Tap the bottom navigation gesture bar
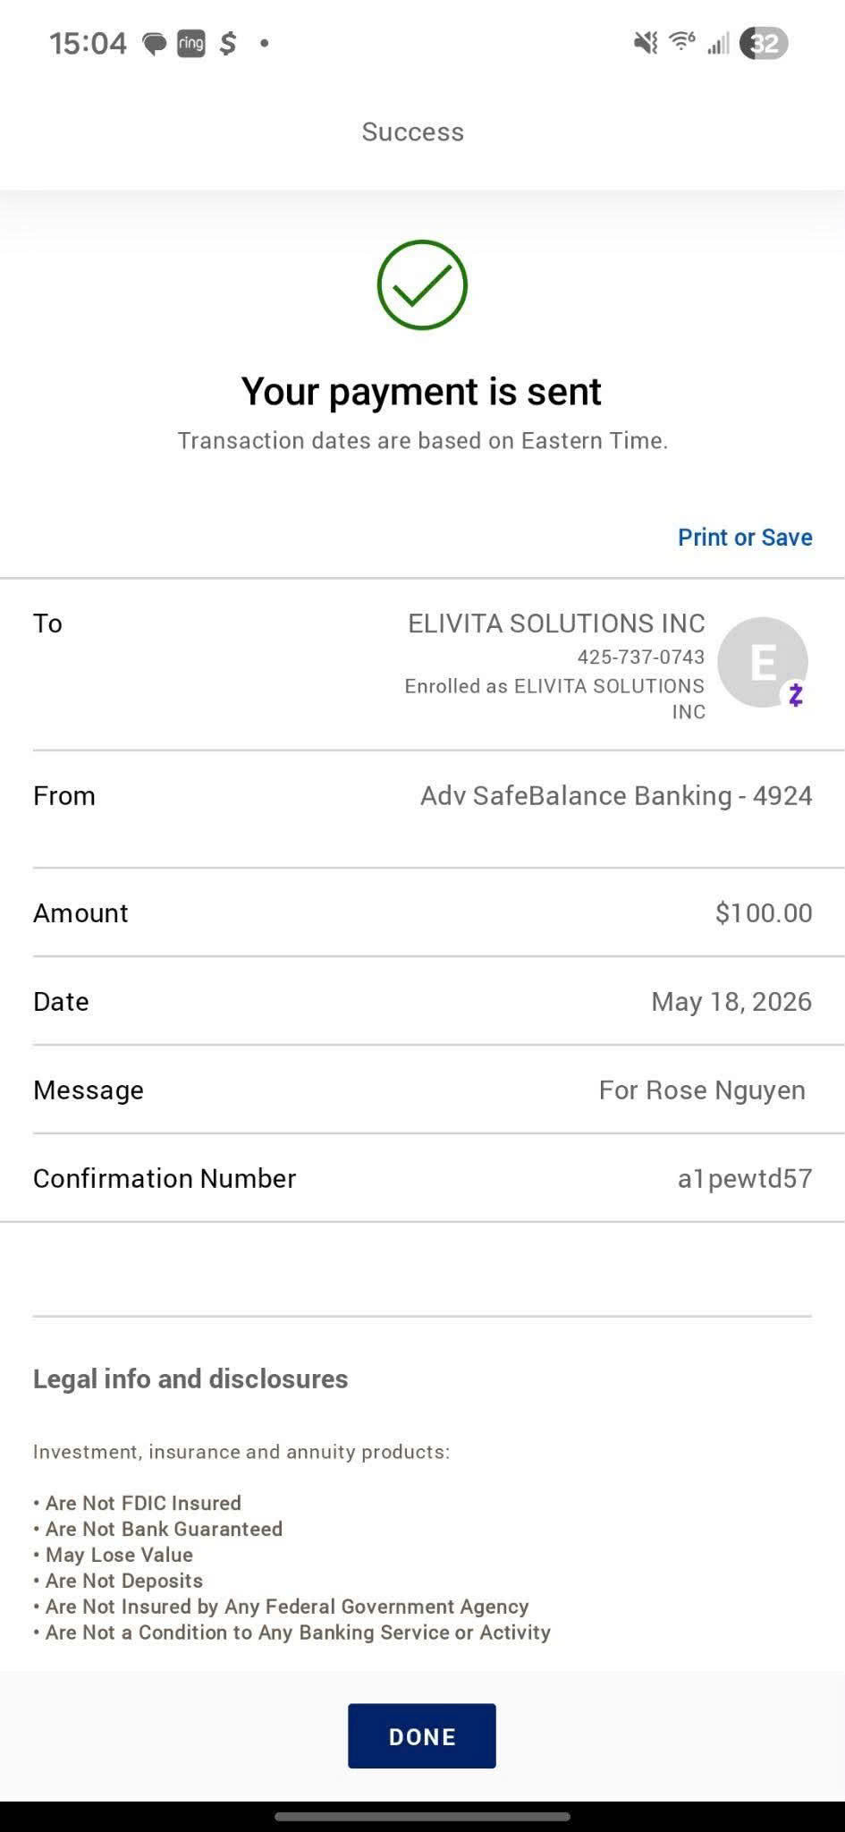Viewport: 845px width, 1832px height. coord(422,1817)
